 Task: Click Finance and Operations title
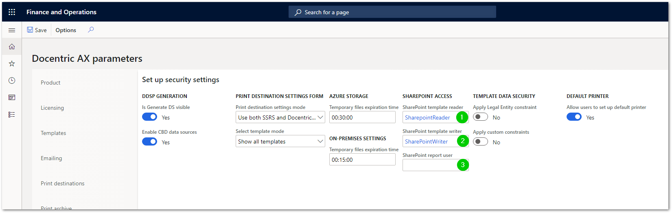coord(61,12)
